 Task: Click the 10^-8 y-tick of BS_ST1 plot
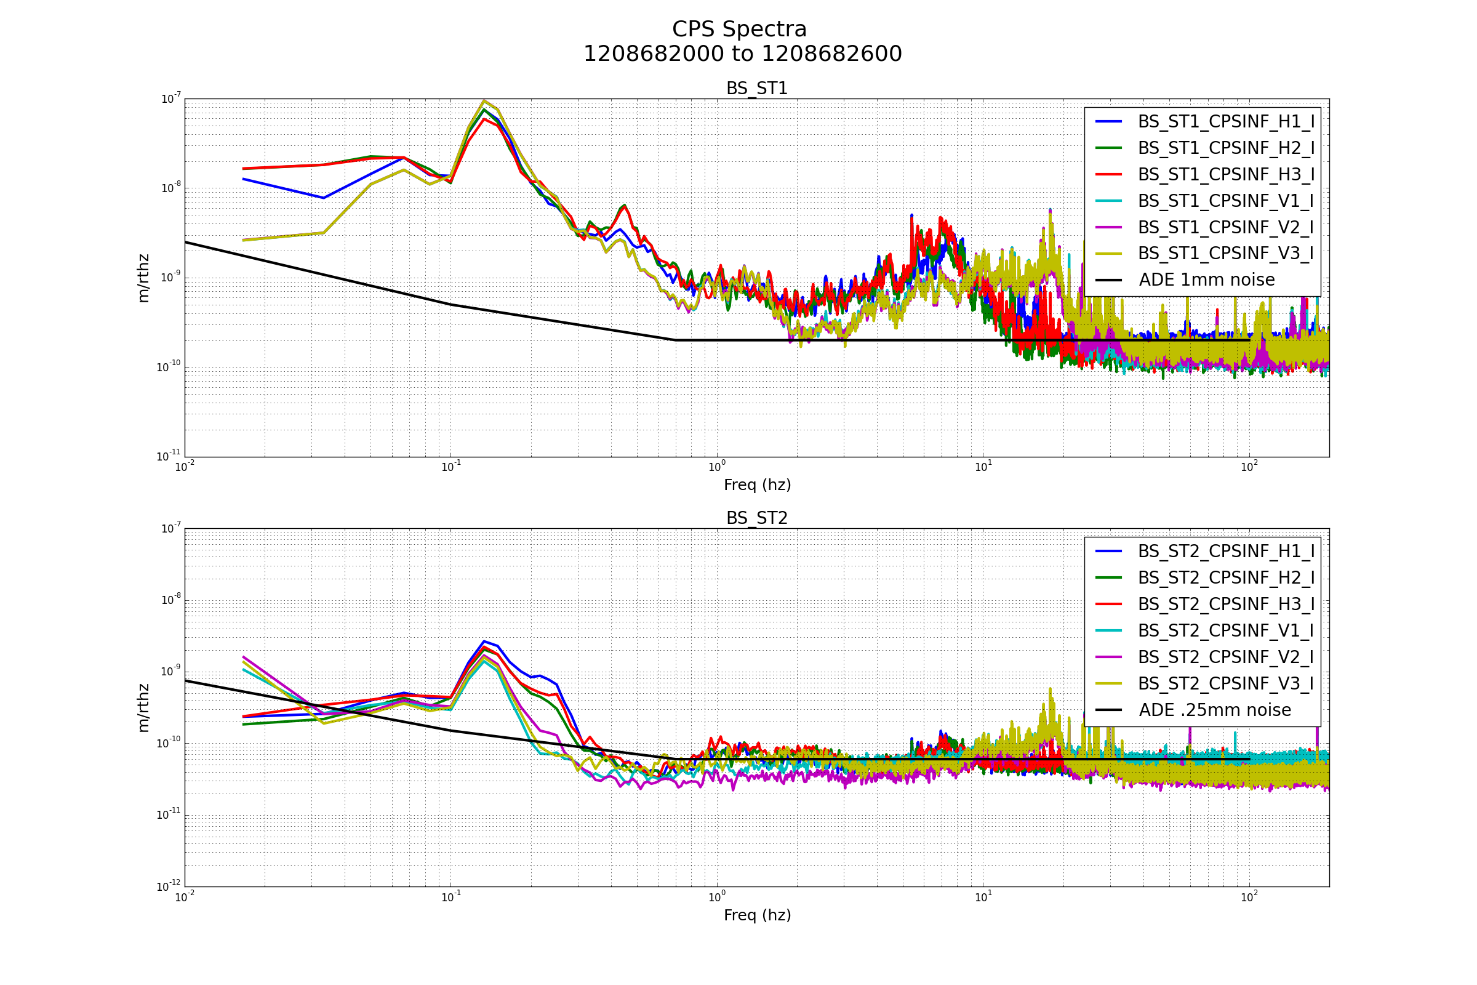(171, 188)
